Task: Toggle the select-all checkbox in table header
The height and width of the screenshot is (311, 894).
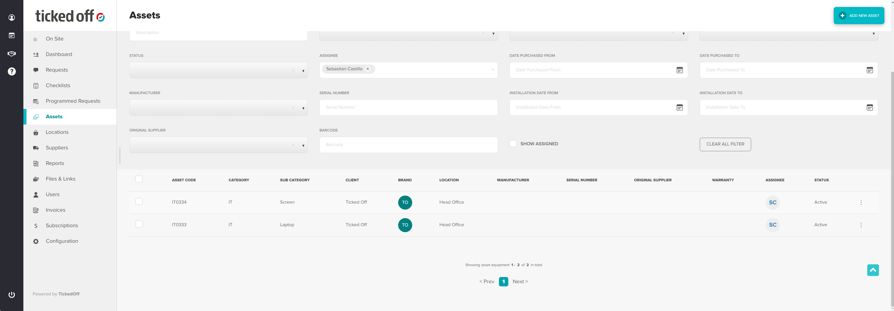Action: [139, 179]
